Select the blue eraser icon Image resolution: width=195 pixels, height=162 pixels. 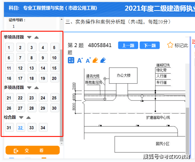click(103, 60)
